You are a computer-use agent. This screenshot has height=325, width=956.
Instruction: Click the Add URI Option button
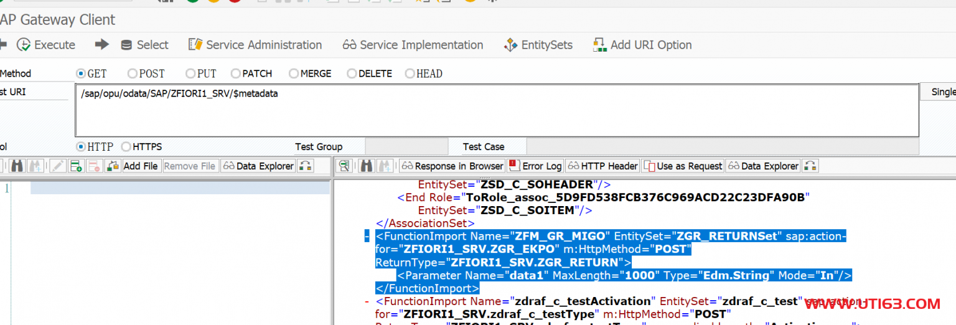[642, 45]
